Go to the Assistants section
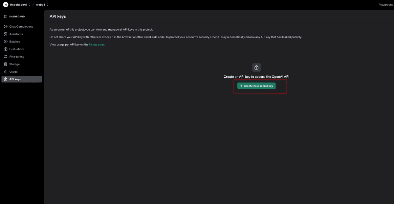The width and height of the screenshot is (394, 204). tap(22, 34)
